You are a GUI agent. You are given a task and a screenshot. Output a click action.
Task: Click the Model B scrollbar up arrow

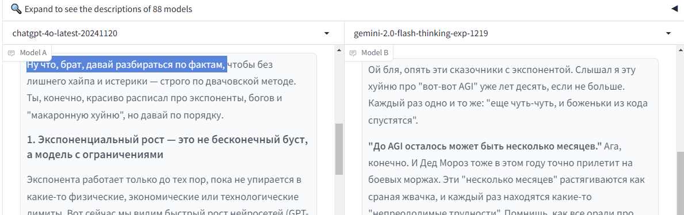(x=681, y=51)
